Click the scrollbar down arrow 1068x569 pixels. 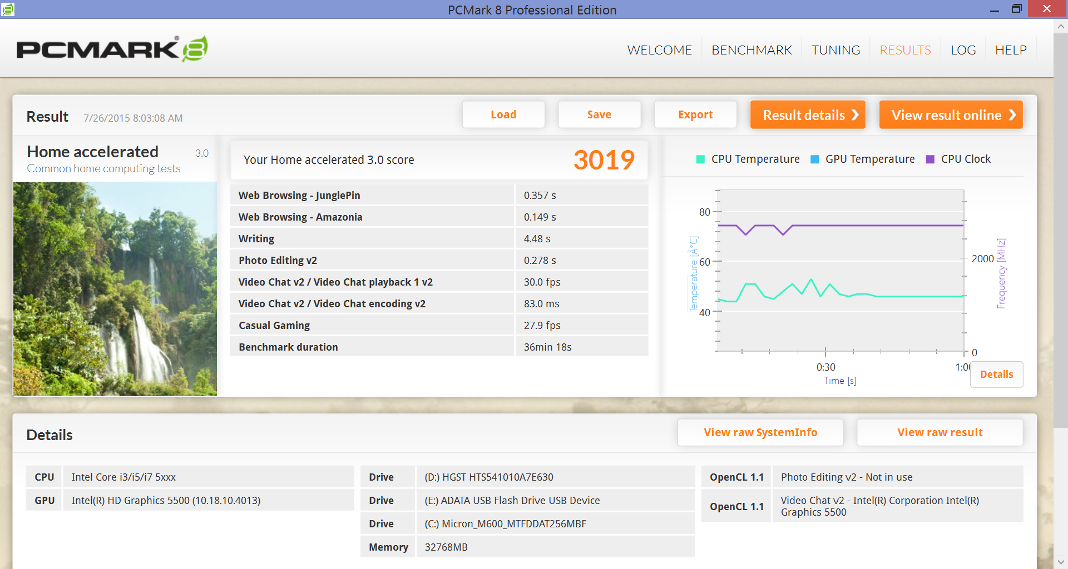point(1061,562)
